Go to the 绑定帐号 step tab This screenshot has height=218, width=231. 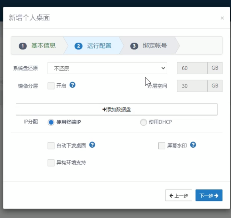tap(155, 46)
